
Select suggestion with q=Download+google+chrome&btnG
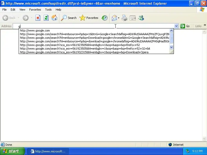[x=94, y=38]
